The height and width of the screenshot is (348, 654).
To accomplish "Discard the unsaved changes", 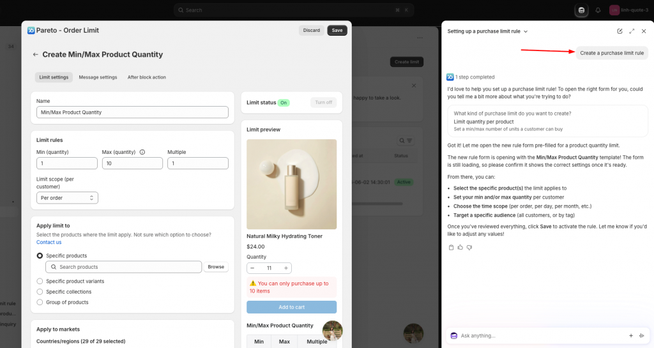I will (x=312, y=31).
